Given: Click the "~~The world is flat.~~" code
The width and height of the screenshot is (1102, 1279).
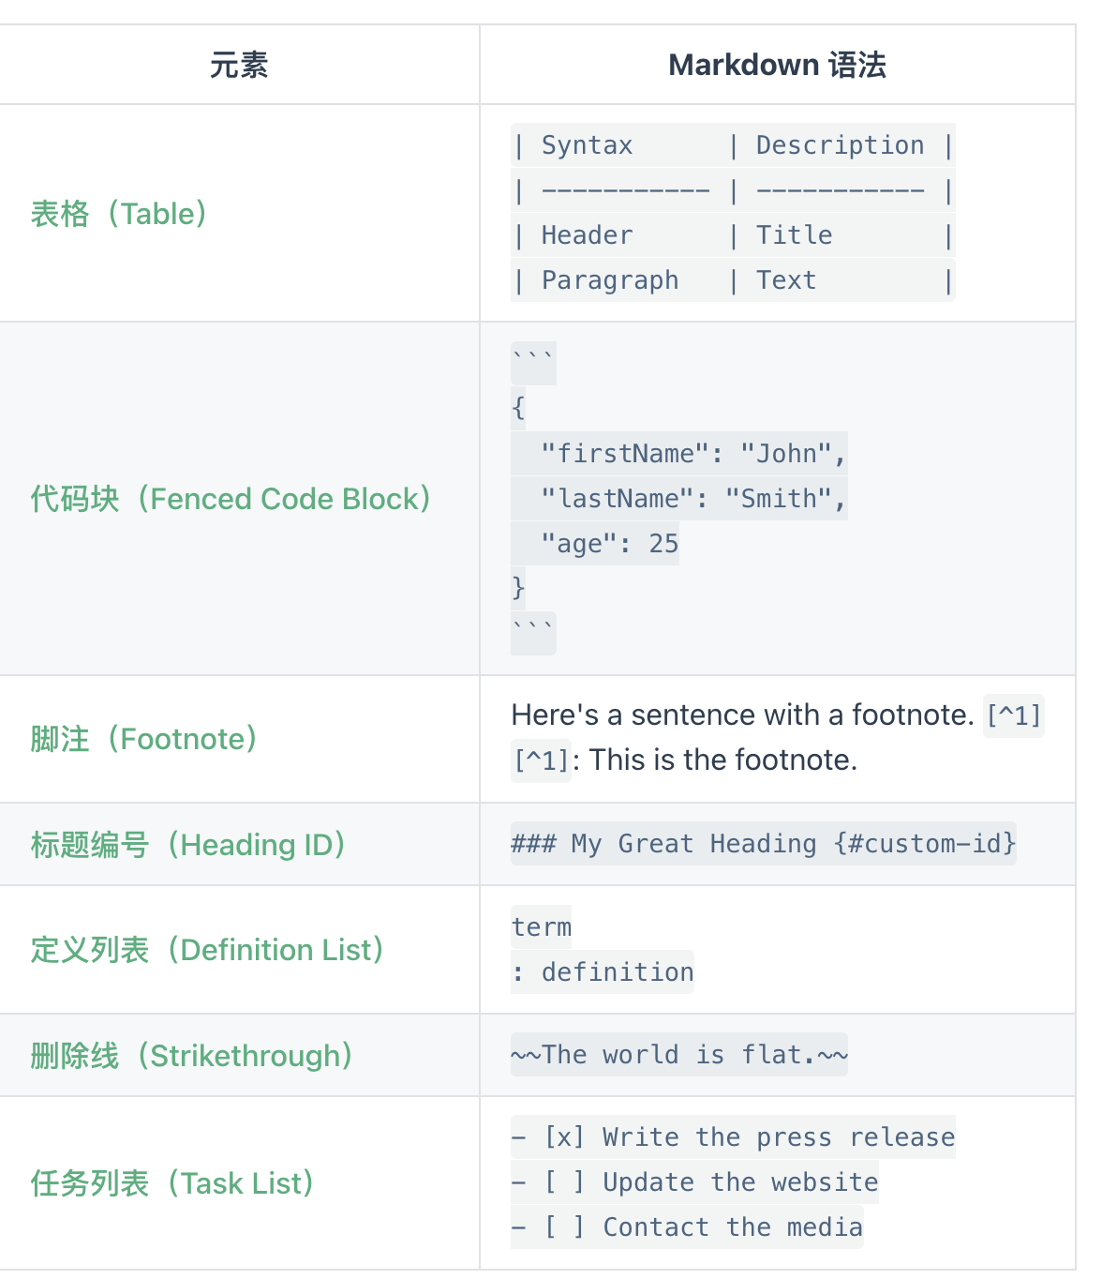Looking at the screenshot, I should tap(679, 1055).
